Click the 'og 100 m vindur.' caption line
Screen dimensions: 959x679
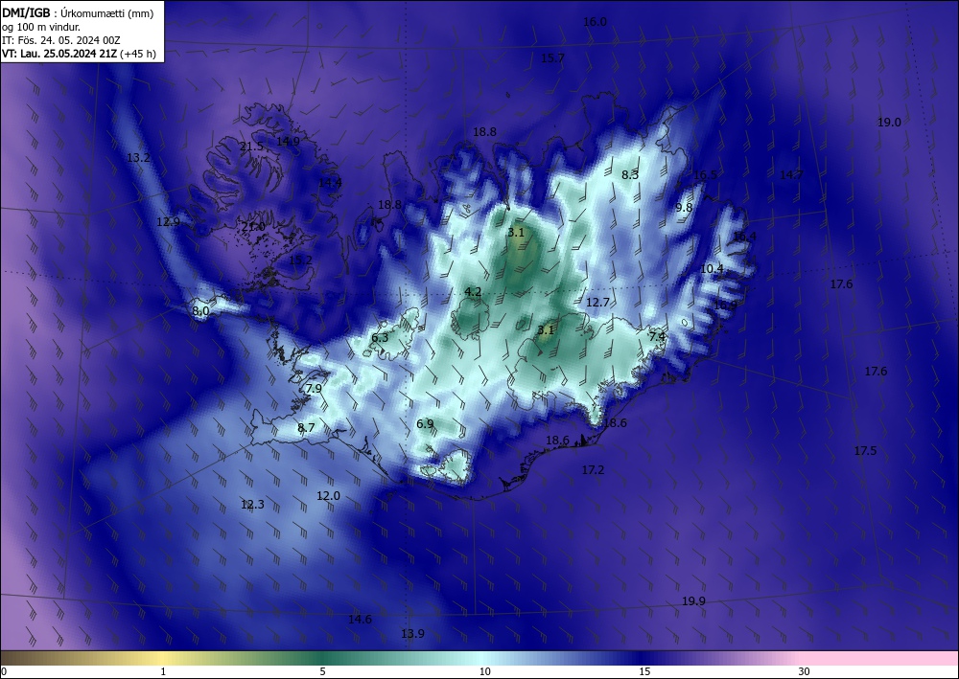pos(41,27)
